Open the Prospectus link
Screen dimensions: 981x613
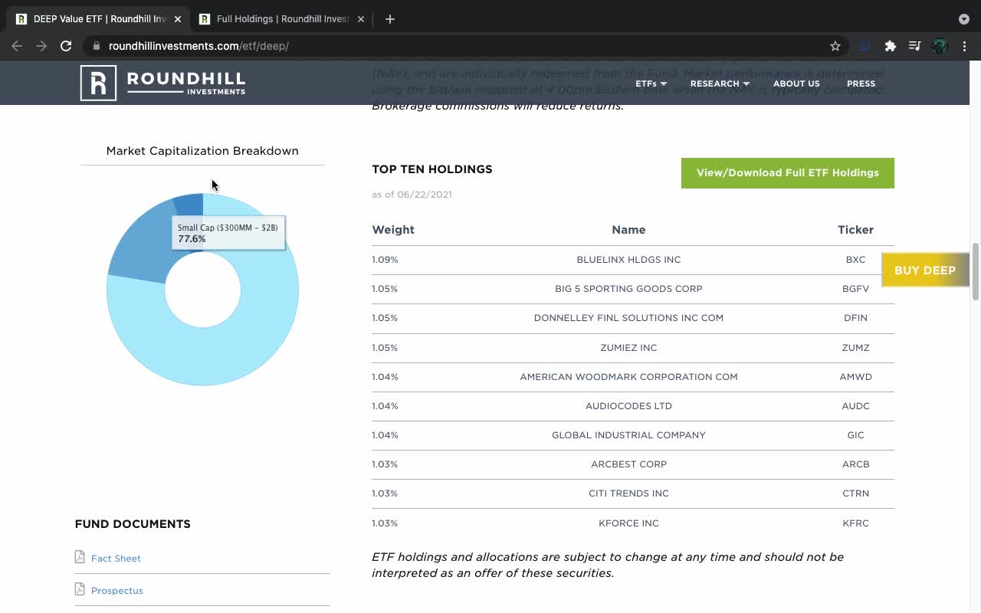pos(116,591)
